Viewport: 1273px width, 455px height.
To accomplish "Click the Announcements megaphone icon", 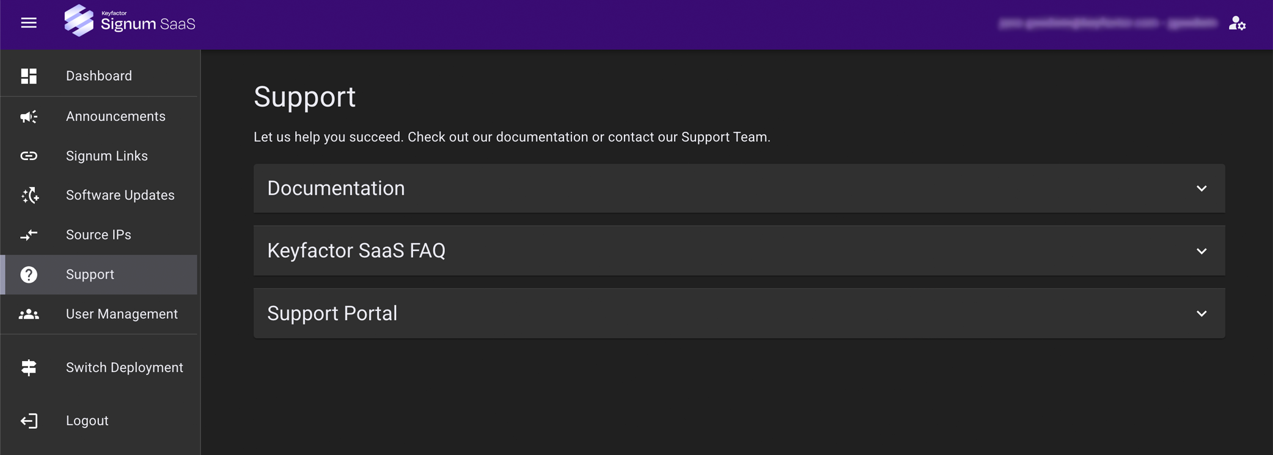I will 29,117.
